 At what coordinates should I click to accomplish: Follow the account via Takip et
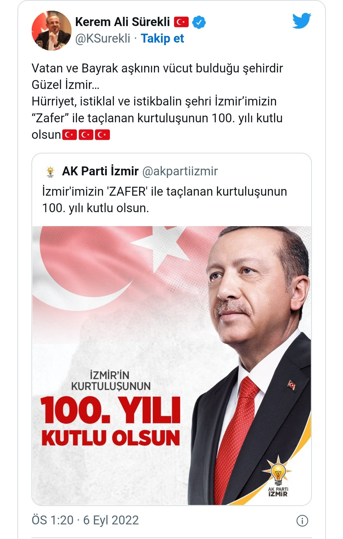(162, 38)
